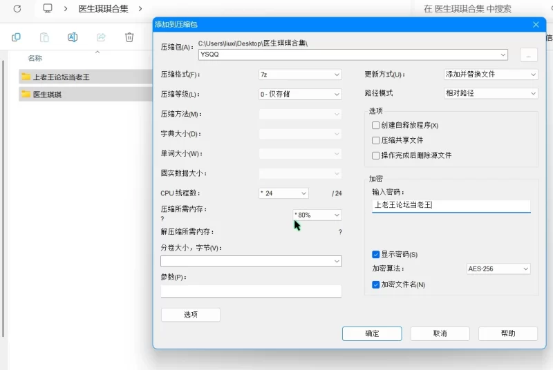553x370 pixels.
Task: Click the 确定 button
Action: [372, 333]
